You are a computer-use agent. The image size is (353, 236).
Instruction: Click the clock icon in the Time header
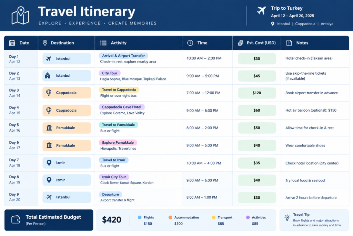pos(190,43)
